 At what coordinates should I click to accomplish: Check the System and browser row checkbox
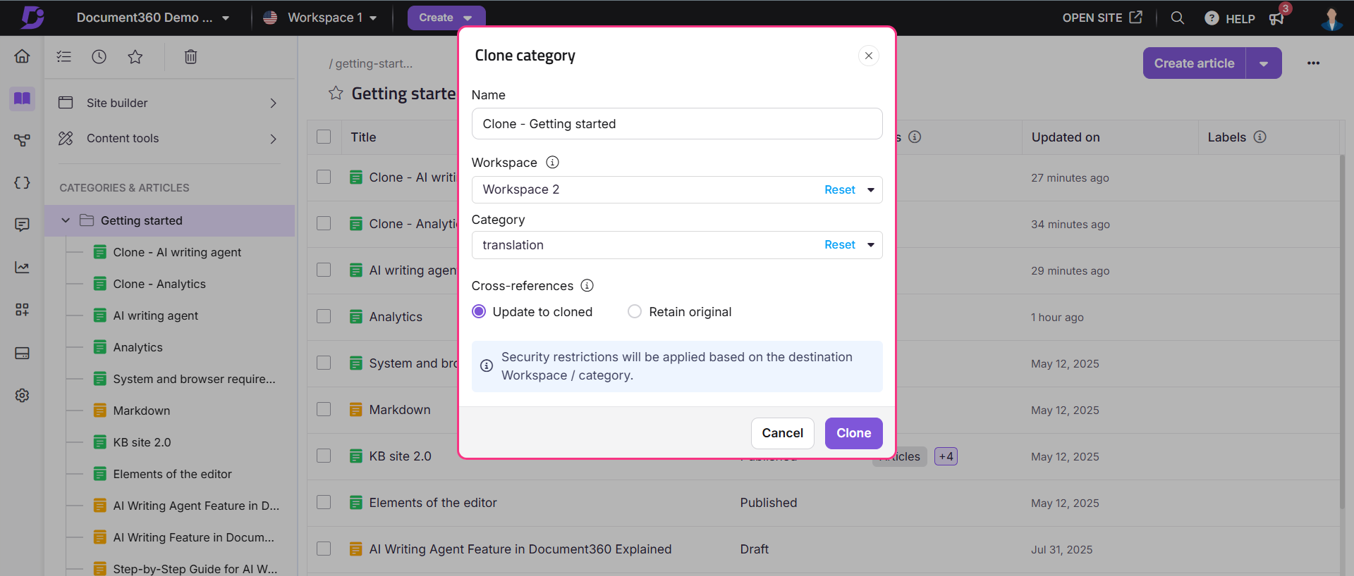pos(324,363)
